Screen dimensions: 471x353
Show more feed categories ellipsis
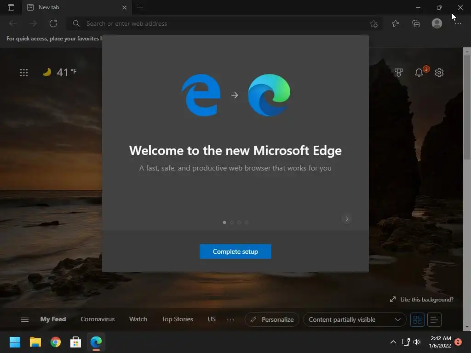point(230,320)
